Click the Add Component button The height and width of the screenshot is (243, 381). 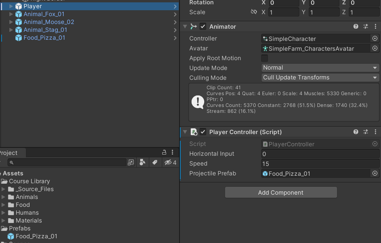pyautogui.click(x=281, y=192)
